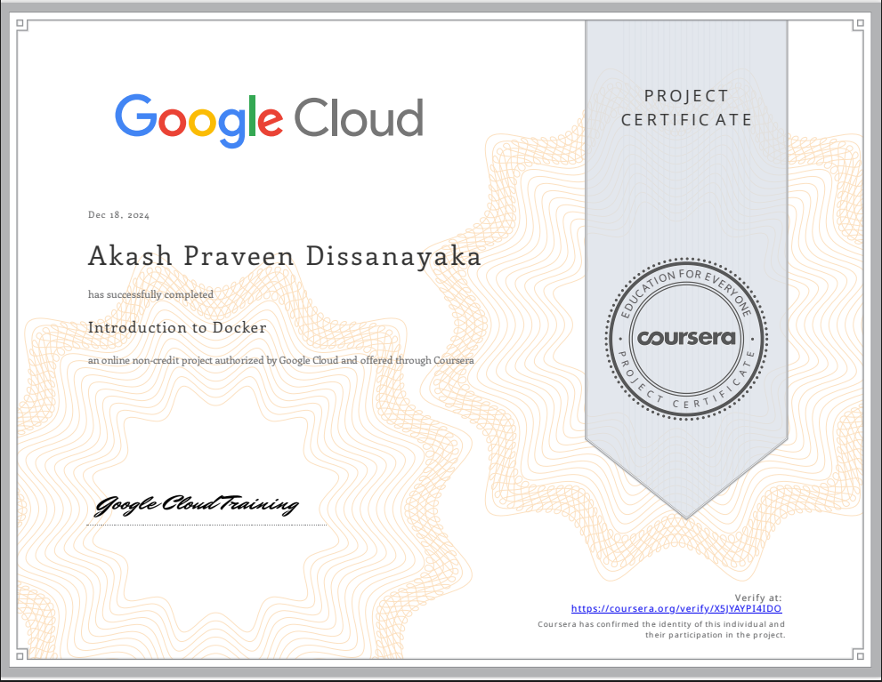This screenshot has height=682, width=882.
Task: Click the Coursera project certificate seal
Action: click(686, 339)
